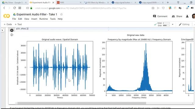Click the user profile avatar

click(193, 16)
